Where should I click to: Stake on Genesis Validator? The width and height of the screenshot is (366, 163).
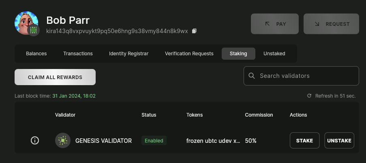pyautogui.click(x=304, y=140)
